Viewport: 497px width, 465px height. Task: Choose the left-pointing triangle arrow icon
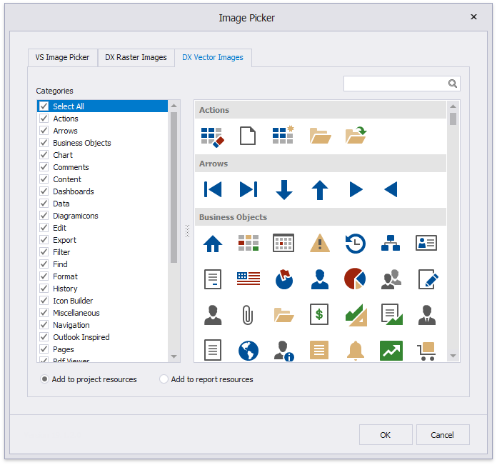coord(391,189)
